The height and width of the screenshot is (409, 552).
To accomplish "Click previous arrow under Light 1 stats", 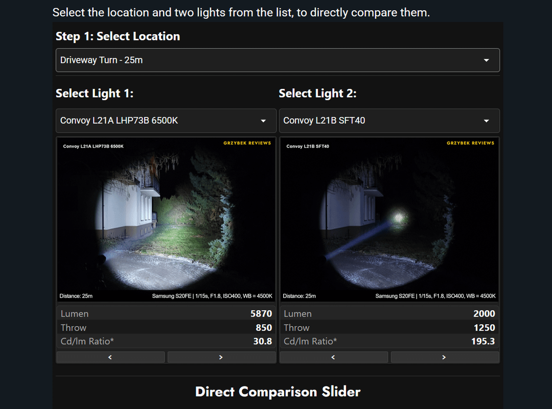I will pyautogui.click(x=110, y=357).
